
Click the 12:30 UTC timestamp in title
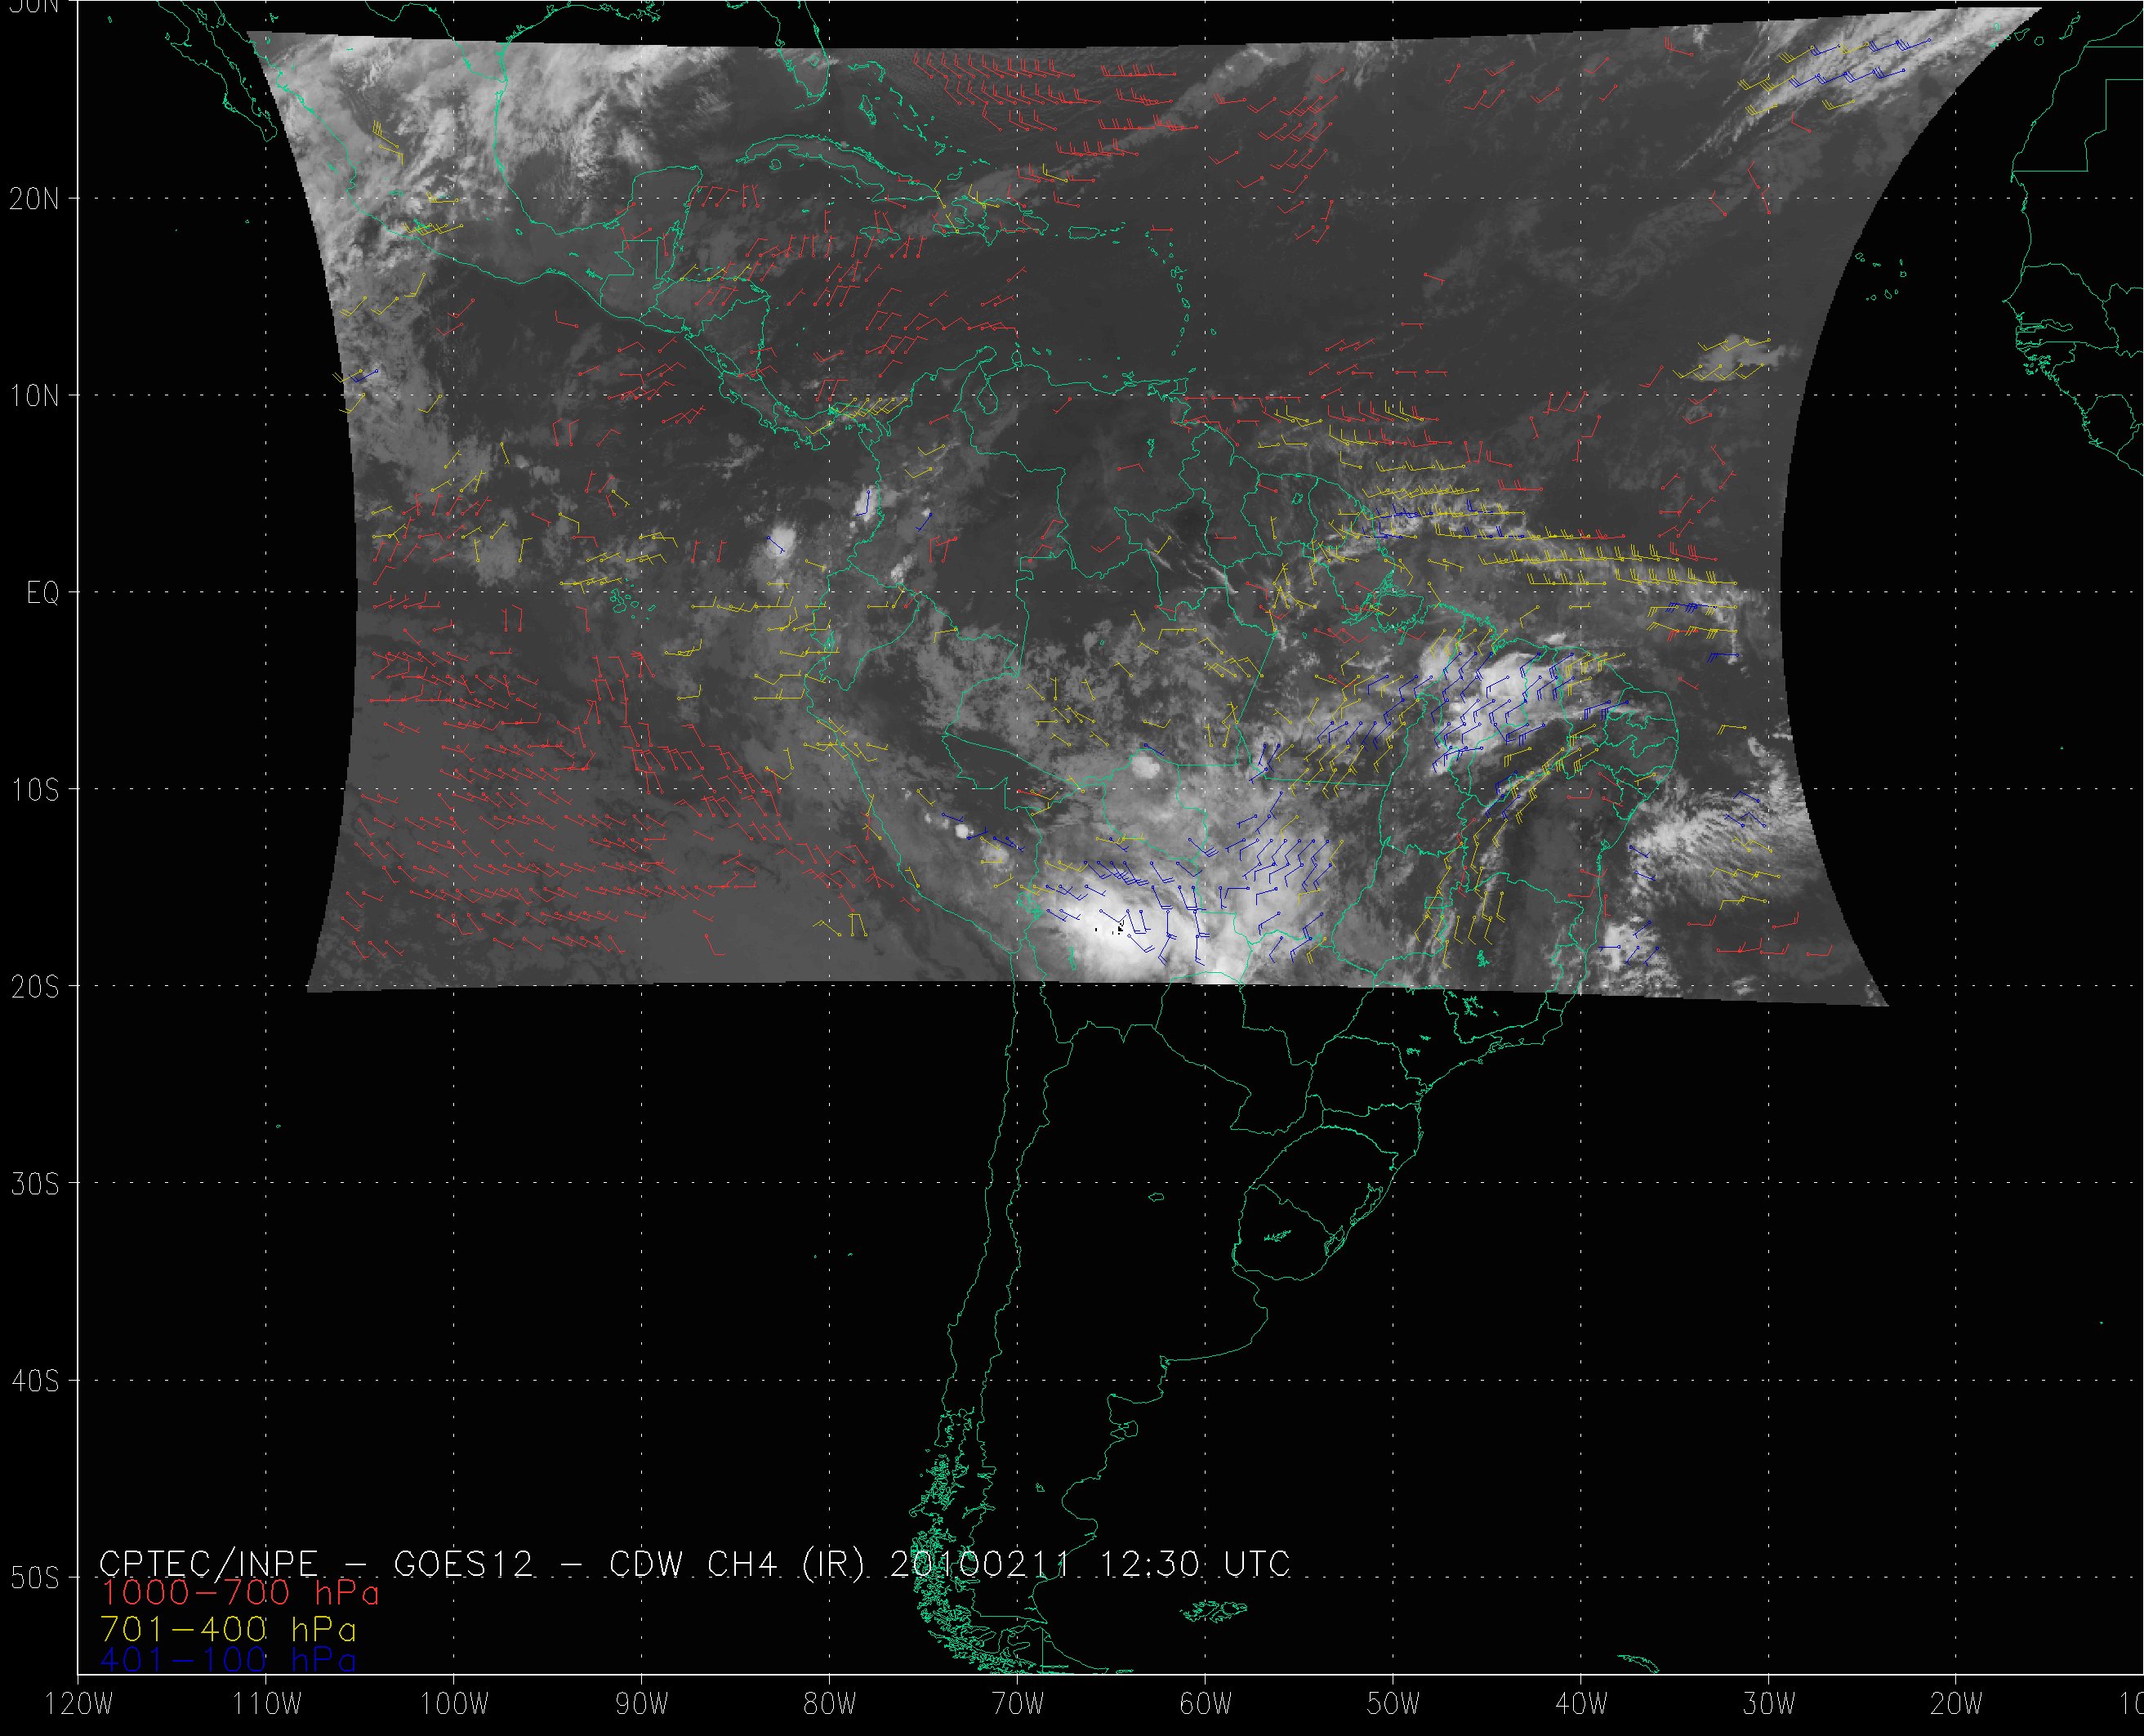coord(1194,1563)
